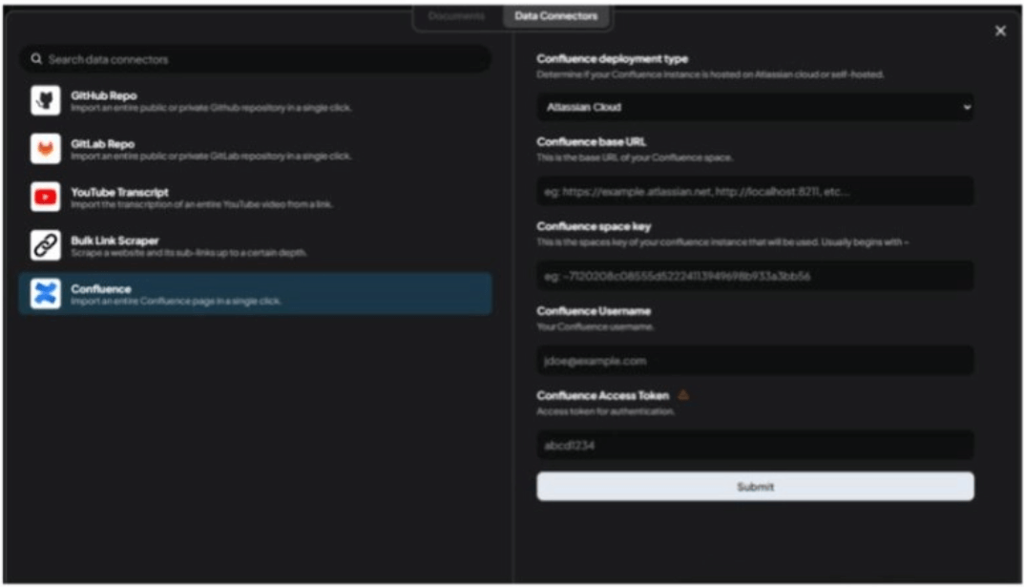This screenshot has height=587, width=1024.
Task: Select the Bulk Link Scraper title text
Action: [x=115, y=241]
